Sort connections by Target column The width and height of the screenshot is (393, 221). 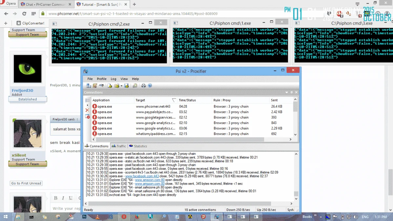pos(156,100)
